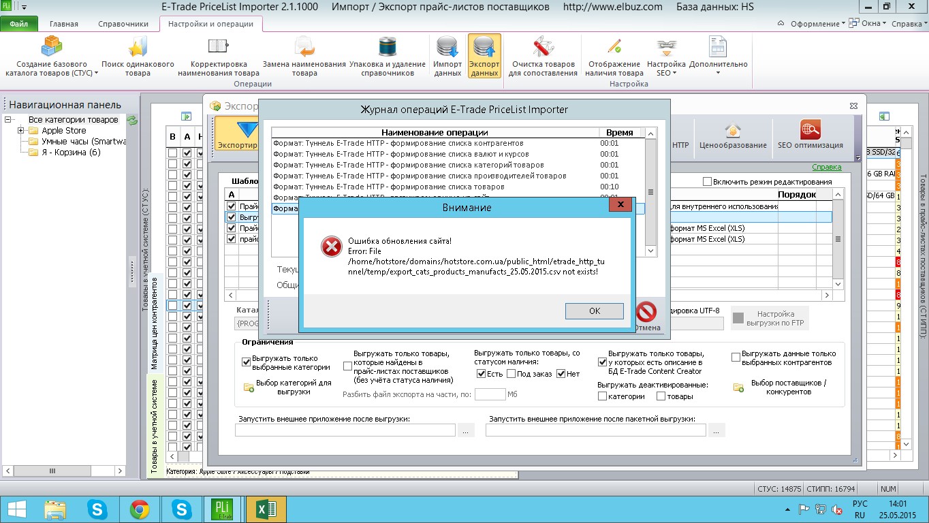Enable 'Включить режим редактирования' checkbox
Screen dimensions: 929x523
708,182
